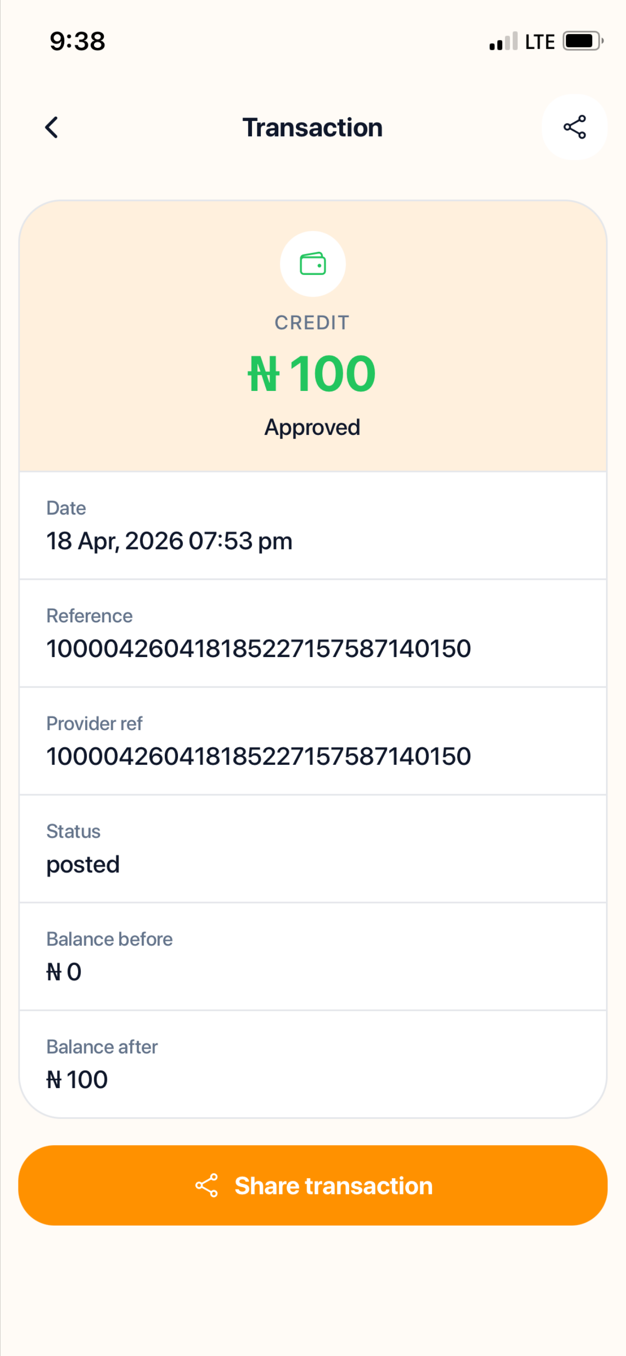Tap the Reference number value
626x1356 pixels.
point(258,649)
